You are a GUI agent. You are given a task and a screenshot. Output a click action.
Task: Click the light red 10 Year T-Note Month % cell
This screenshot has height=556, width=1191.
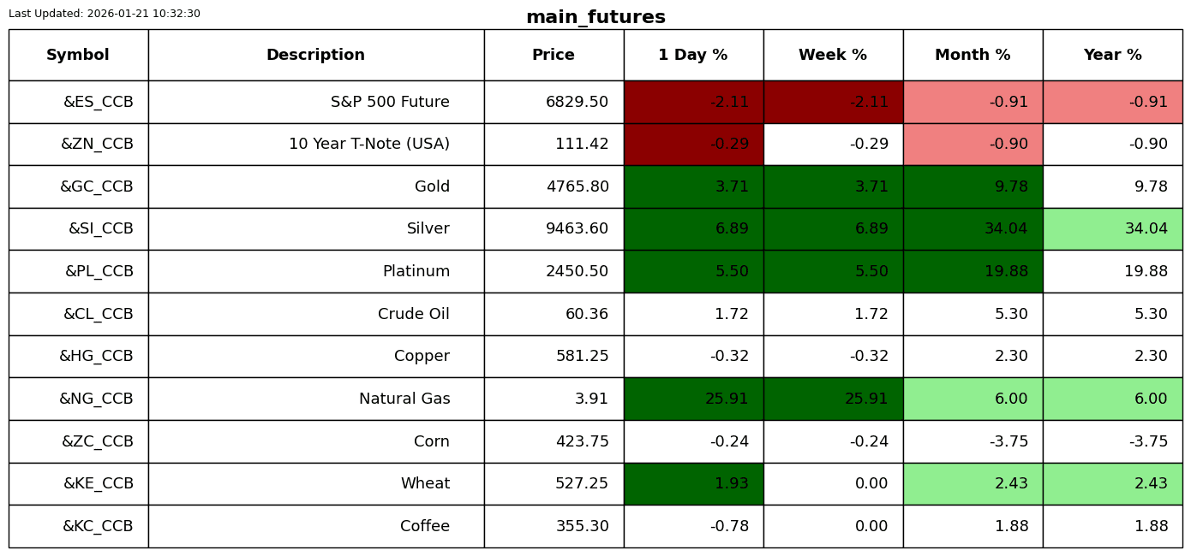[973, 145]
